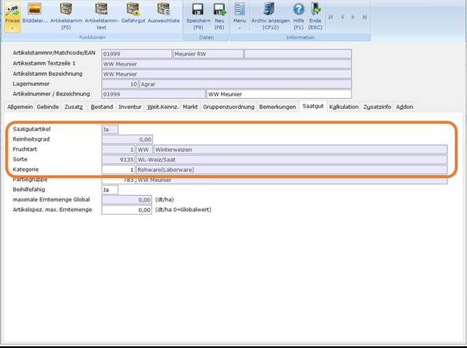
Task: Click the Winterweizen description field
Action: tap(300, 150)
